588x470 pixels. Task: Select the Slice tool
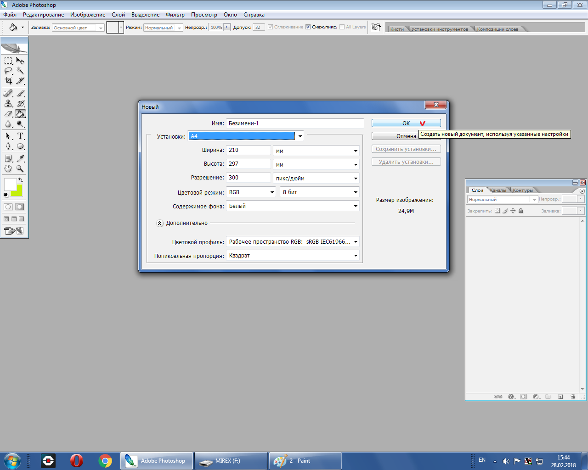(20, 81)
